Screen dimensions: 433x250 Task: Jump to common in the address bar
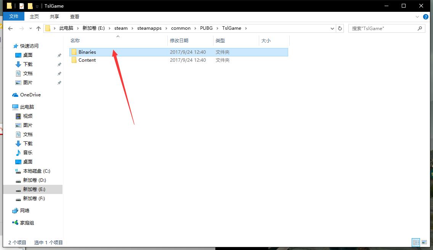coord(181,28)
